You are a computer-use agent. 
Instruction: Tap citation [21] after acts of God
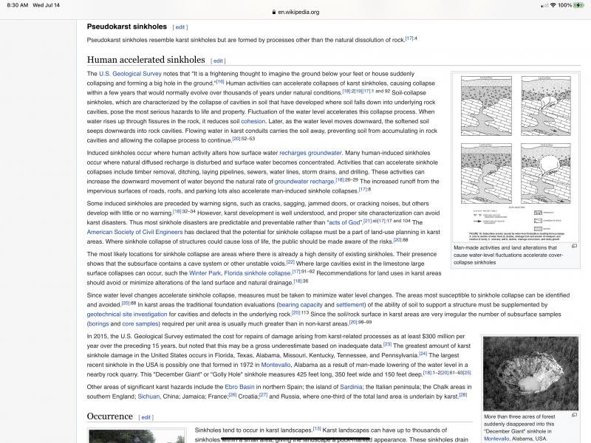(367, 220)
